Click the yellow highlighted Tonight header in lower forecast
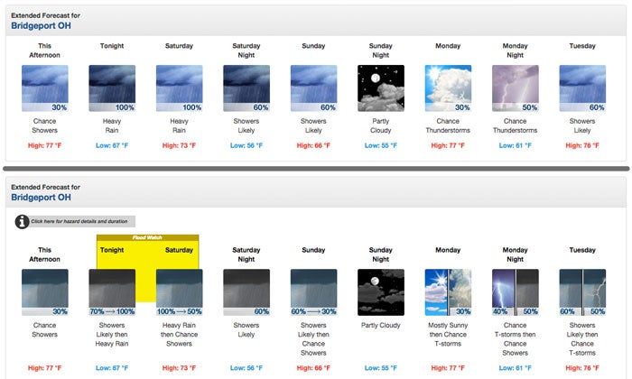Viewport: 632px width, 379px height. 112,250
